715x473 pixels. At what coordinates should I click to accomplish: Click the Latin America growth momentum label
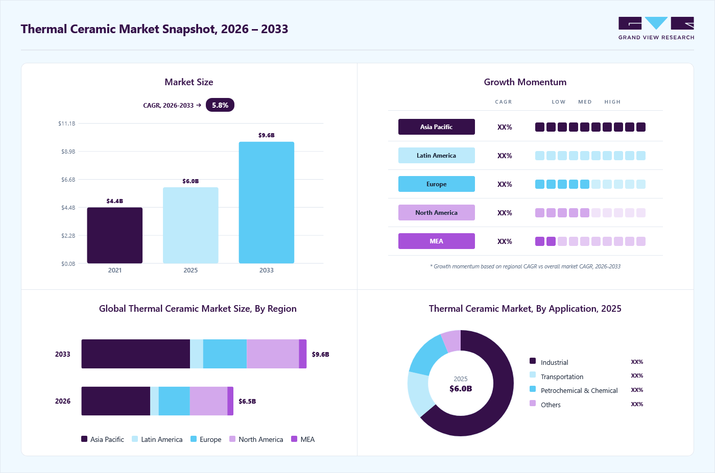[x=437, y=156]
